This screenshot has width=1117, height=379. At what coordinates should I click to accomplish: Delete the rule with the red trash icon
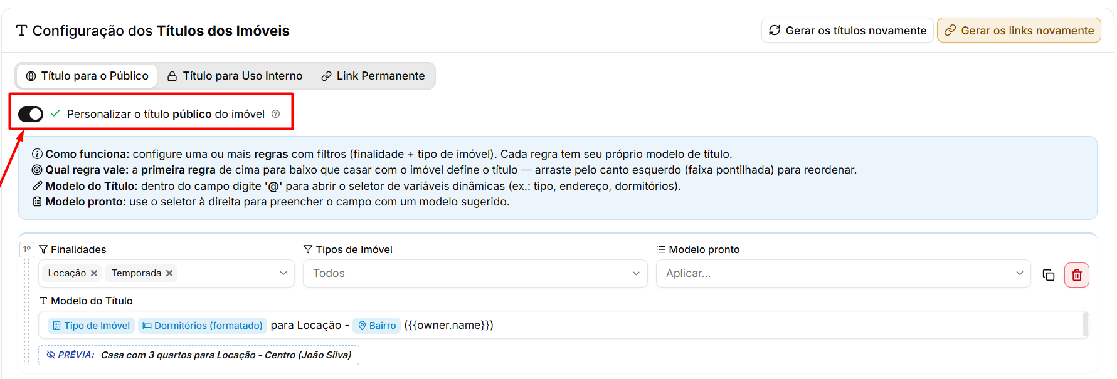click(1076, 274)
